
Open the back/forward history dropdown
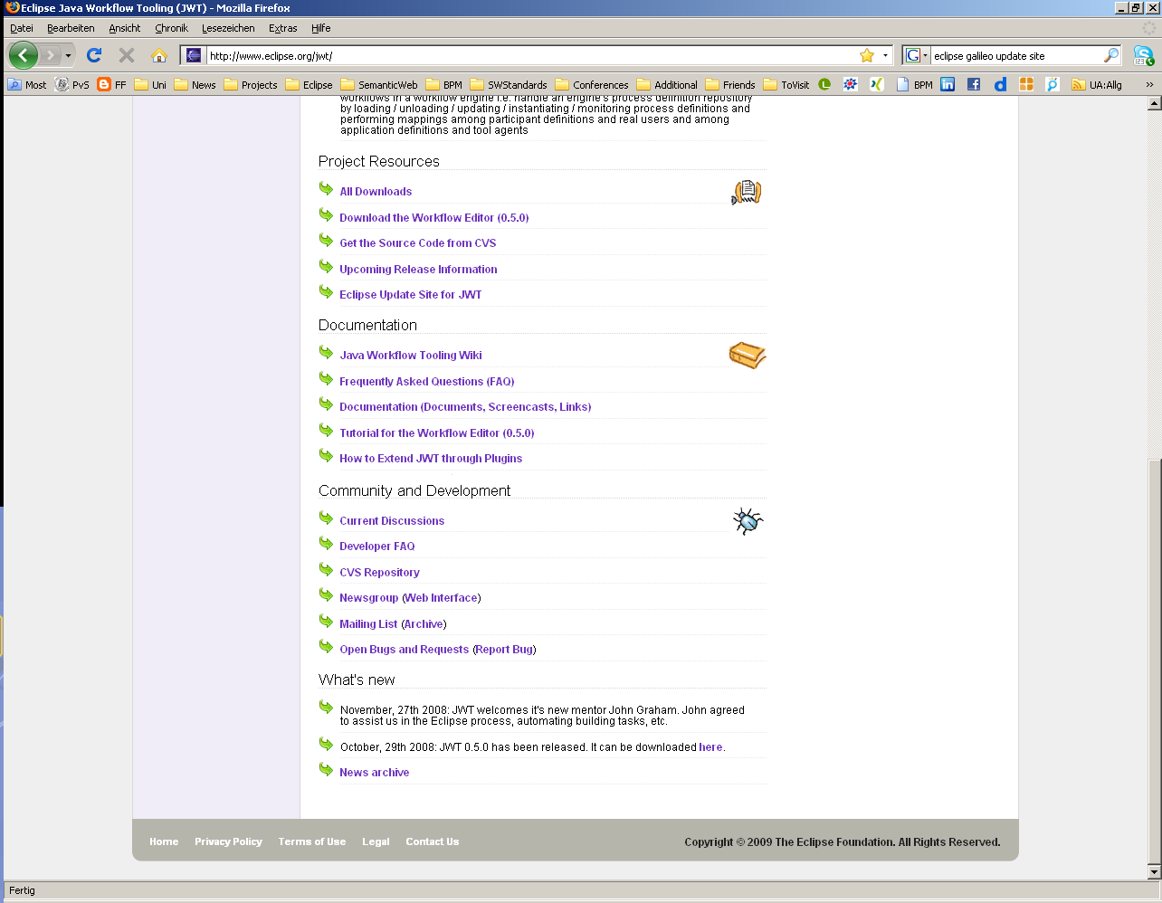coord(68,56)
